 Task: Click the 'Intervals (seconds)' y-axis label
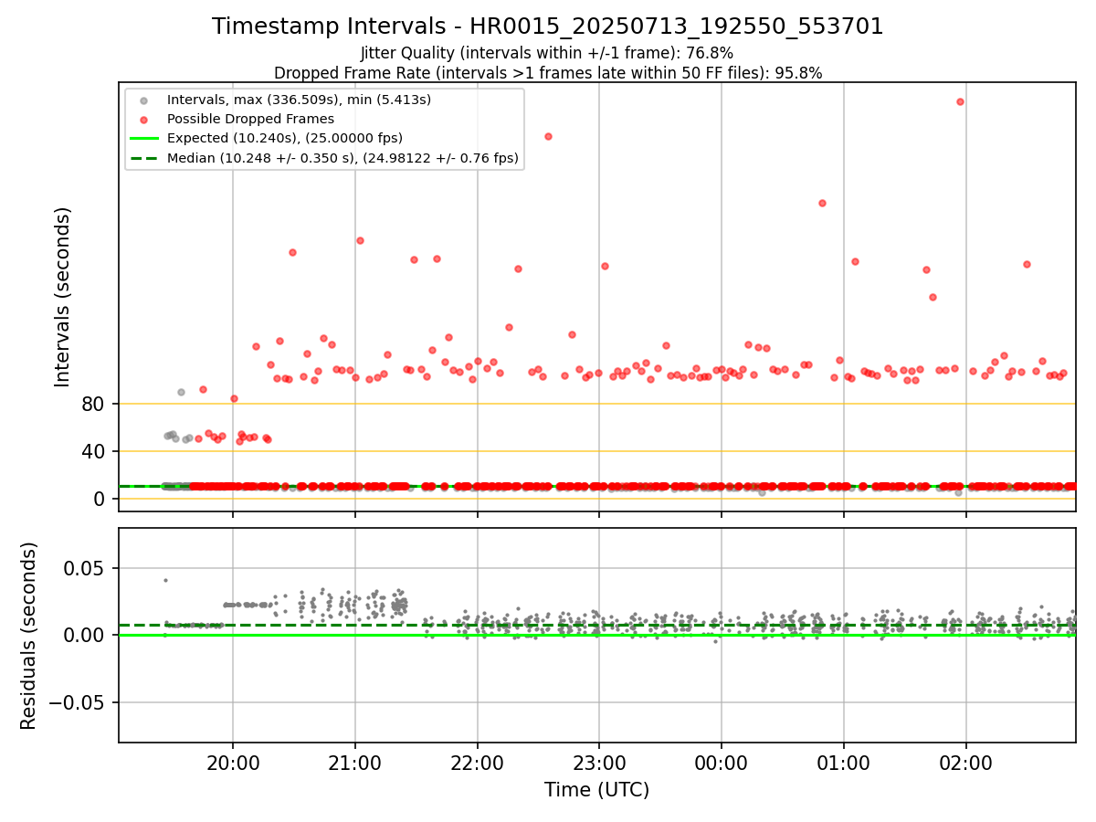(62, 296)
